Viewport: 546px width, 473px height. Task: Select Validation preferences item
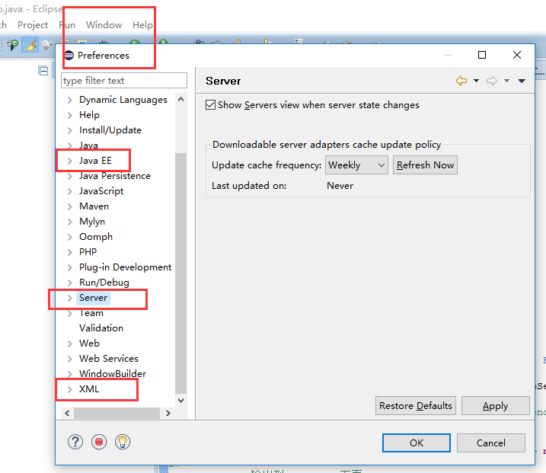pos(101,328)
